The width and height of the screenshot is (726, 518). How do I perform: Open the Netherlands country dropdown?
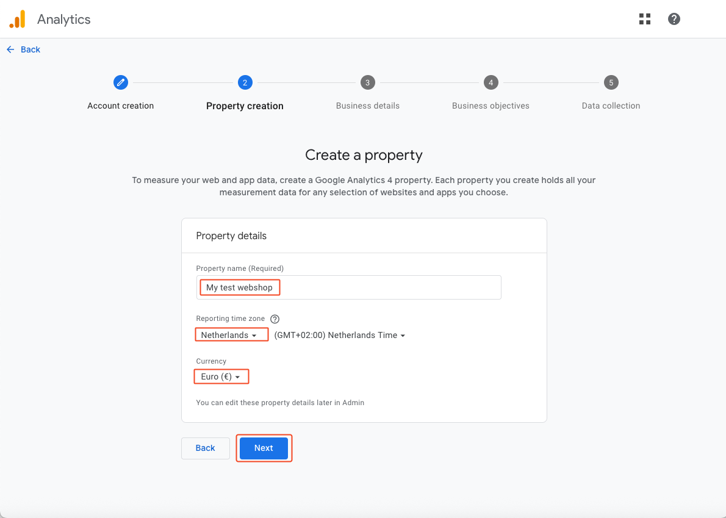[x=229, y=335]
